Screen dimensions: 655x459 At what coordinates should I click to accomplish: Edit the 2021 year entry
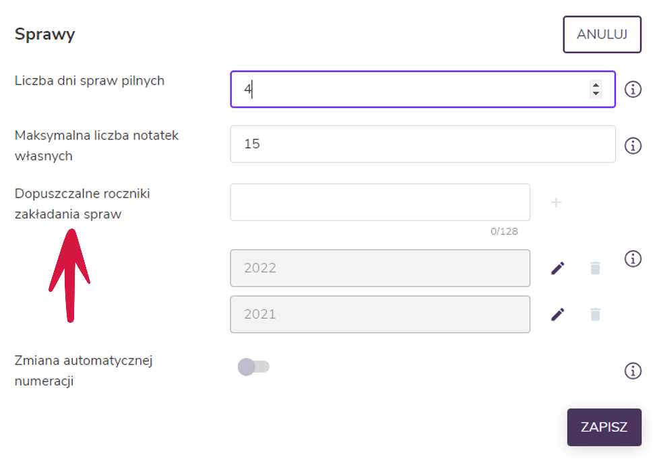(557, 314)
